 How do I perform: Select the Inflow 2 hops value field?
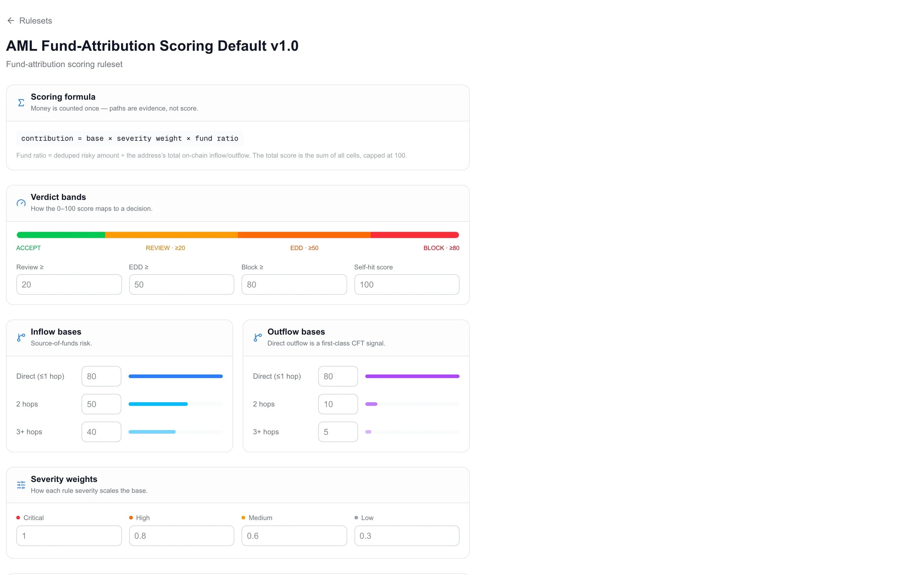tap(101, 404)
